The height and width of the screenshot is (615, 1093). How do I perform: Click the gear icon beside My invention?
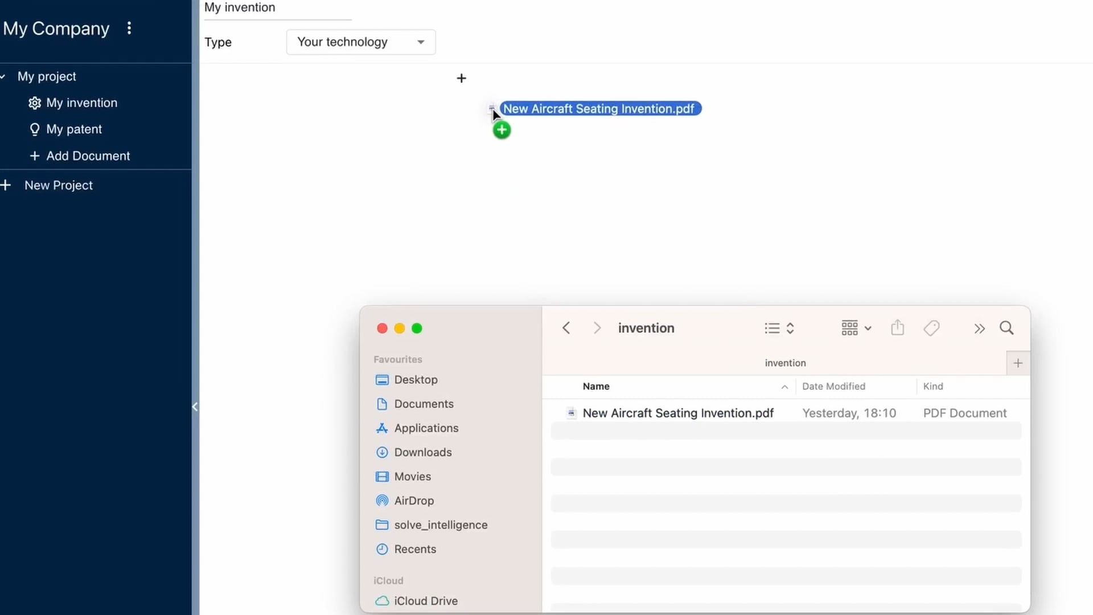click(x=35, y=103)
